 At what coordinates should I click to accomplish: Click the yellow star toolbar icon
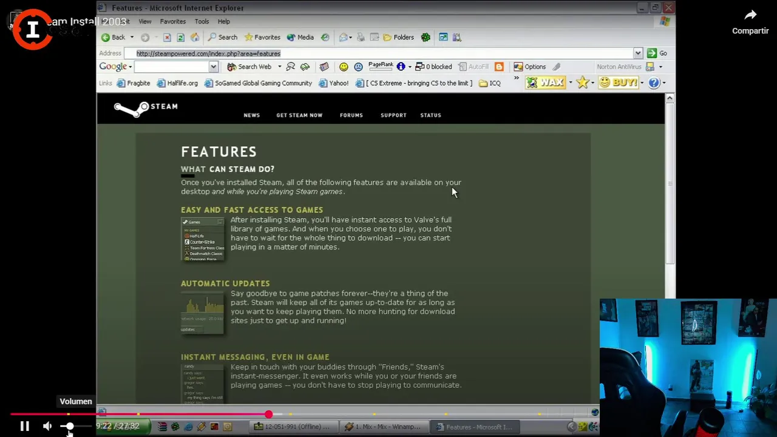pyautogui.click(x=582, y=83)
